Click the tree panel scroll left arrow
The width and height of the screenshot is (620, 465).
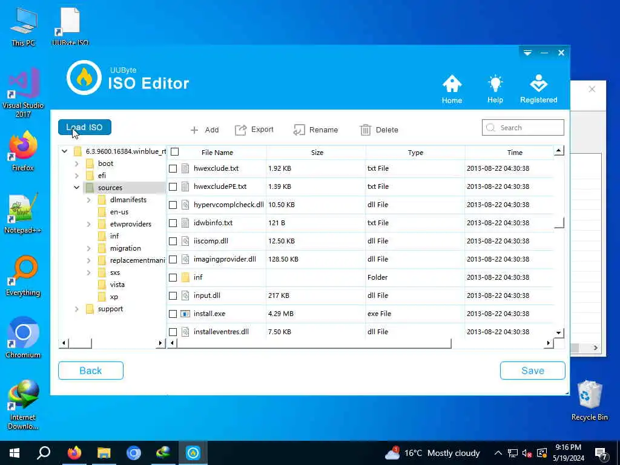point(64,343)
